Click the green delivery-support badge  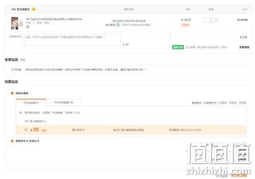click(x=178, y=47)
